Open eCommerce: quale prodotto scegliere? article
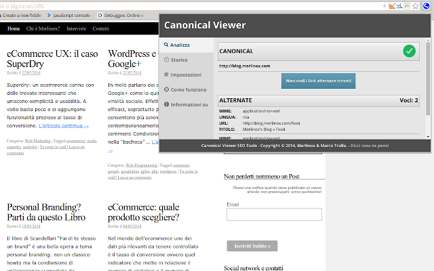 pos(144,212)
